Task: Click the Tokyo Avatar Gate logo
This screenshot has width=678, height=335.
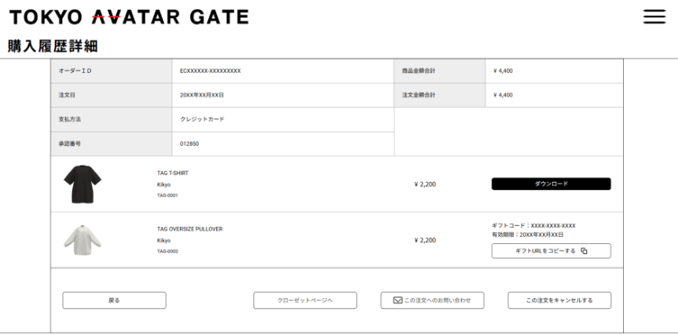Action: [129, 16]
